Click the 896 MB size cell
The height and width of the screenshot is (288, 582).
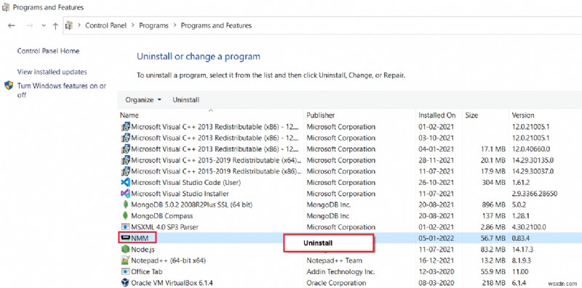point(494,205)
